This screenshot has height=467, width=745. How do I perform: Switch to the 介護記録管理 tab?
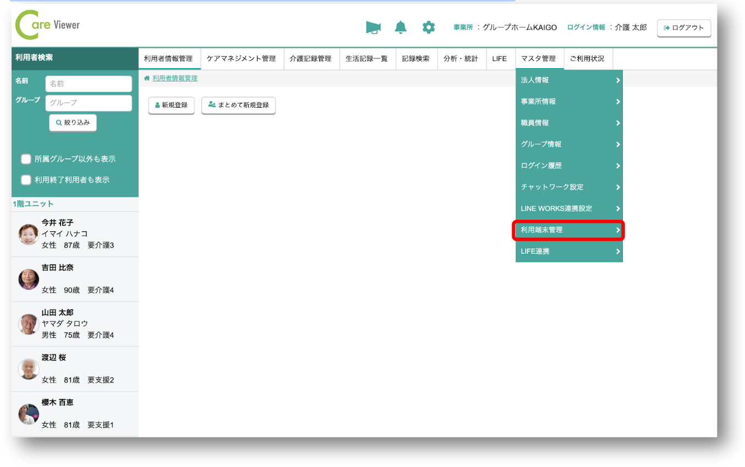click(311, 59)
